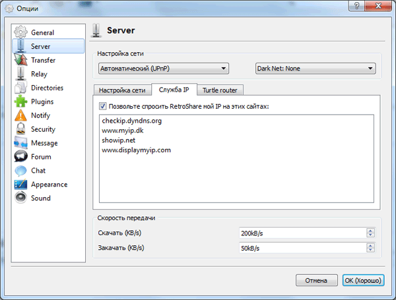Select the Notify label in sidebar
The height and width of the screenshot is (300, 396).
tap(40, 115)
